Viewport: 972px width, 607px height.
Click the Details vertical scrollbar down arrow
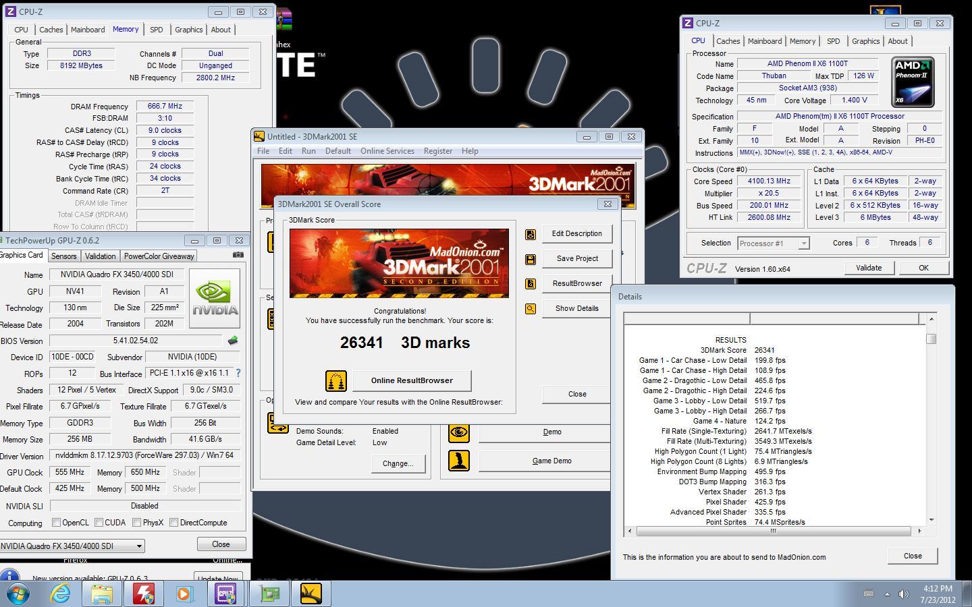(x=932, y=520)
